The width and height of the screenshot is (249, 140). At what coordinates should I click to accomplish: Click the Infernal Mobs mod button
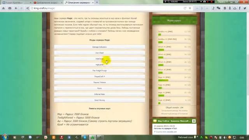tap(100, 94)
